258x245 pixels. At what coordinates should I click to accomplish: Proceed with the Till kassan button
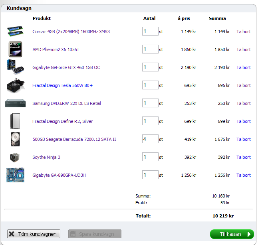coord(232,234)
